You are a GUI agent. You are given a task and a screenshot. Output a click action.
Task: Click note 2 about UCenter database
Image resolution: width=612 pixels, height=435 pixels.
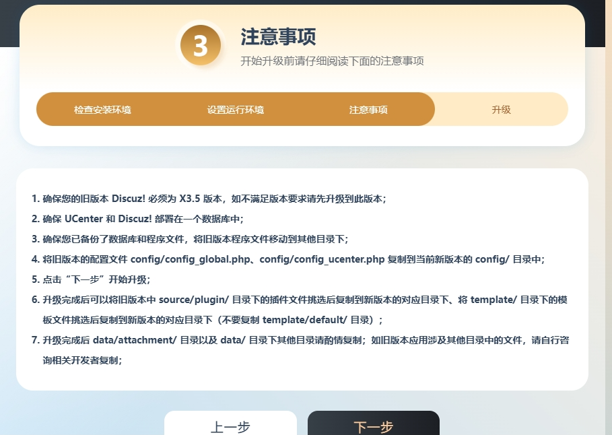pyautogui.click(x=142, y=219)
